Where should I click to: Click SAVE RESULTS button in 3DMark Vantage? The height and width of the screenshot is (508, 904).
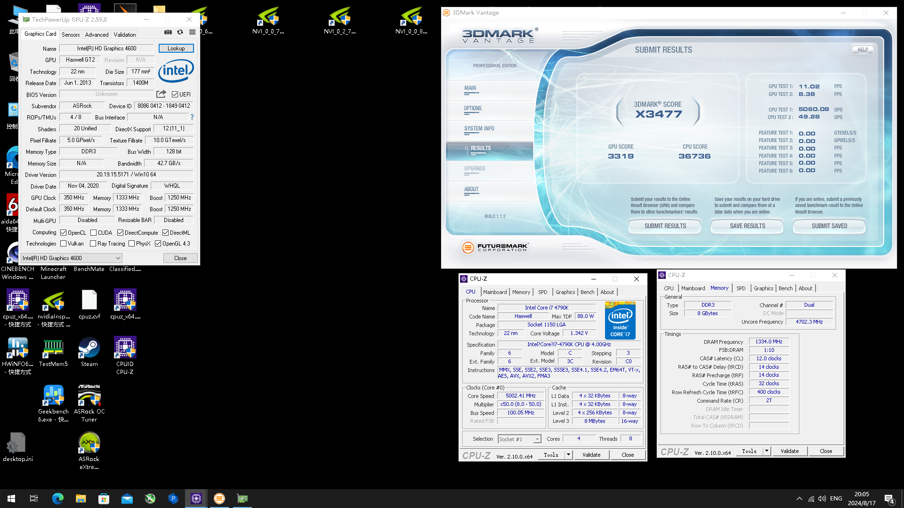[747, 226]
